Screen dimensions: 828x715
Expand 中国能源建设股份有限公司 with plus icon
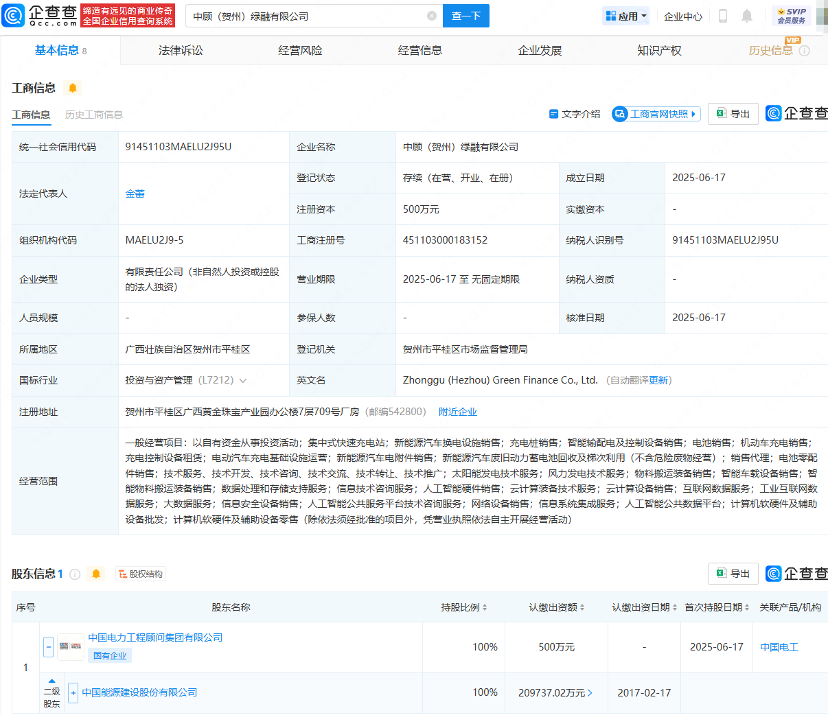pos(73,693)
